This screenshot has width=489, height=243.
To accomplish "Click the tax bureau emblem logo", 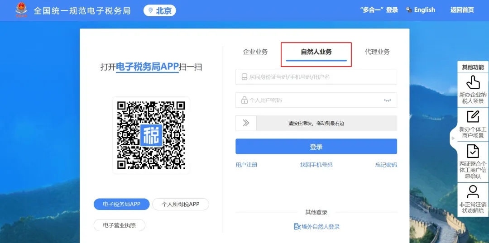I will 21,10.
